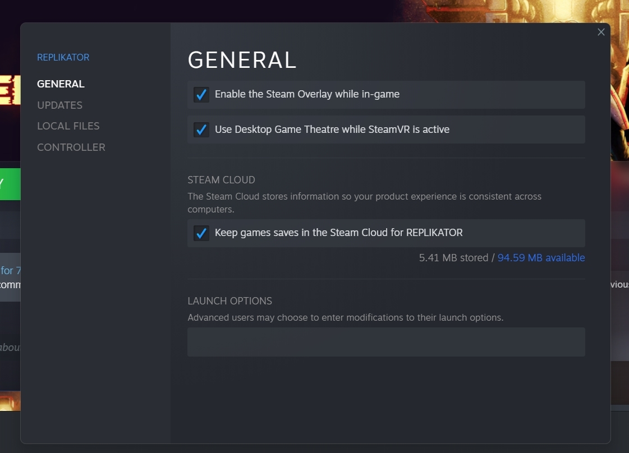This screenshot has height=453, width=629.
Task: Click "Keep games saves in the Steam Cloud" label
Action: [338, 233]
